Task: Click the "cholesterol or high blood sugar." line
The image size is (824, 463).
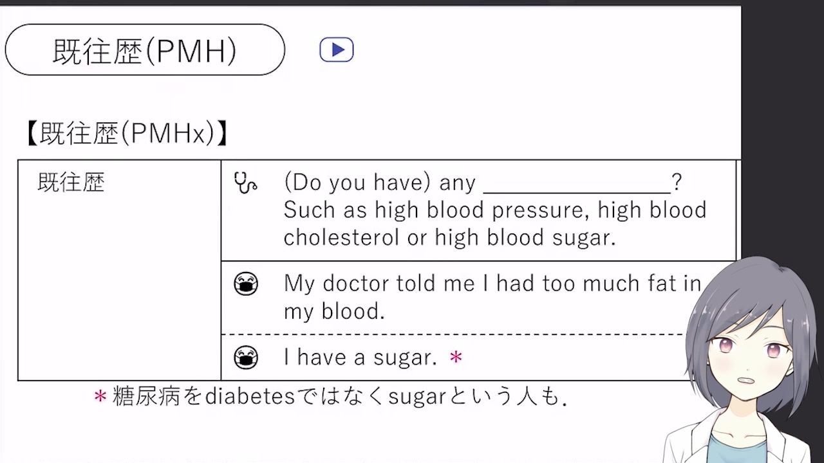Action: [449, 238]
